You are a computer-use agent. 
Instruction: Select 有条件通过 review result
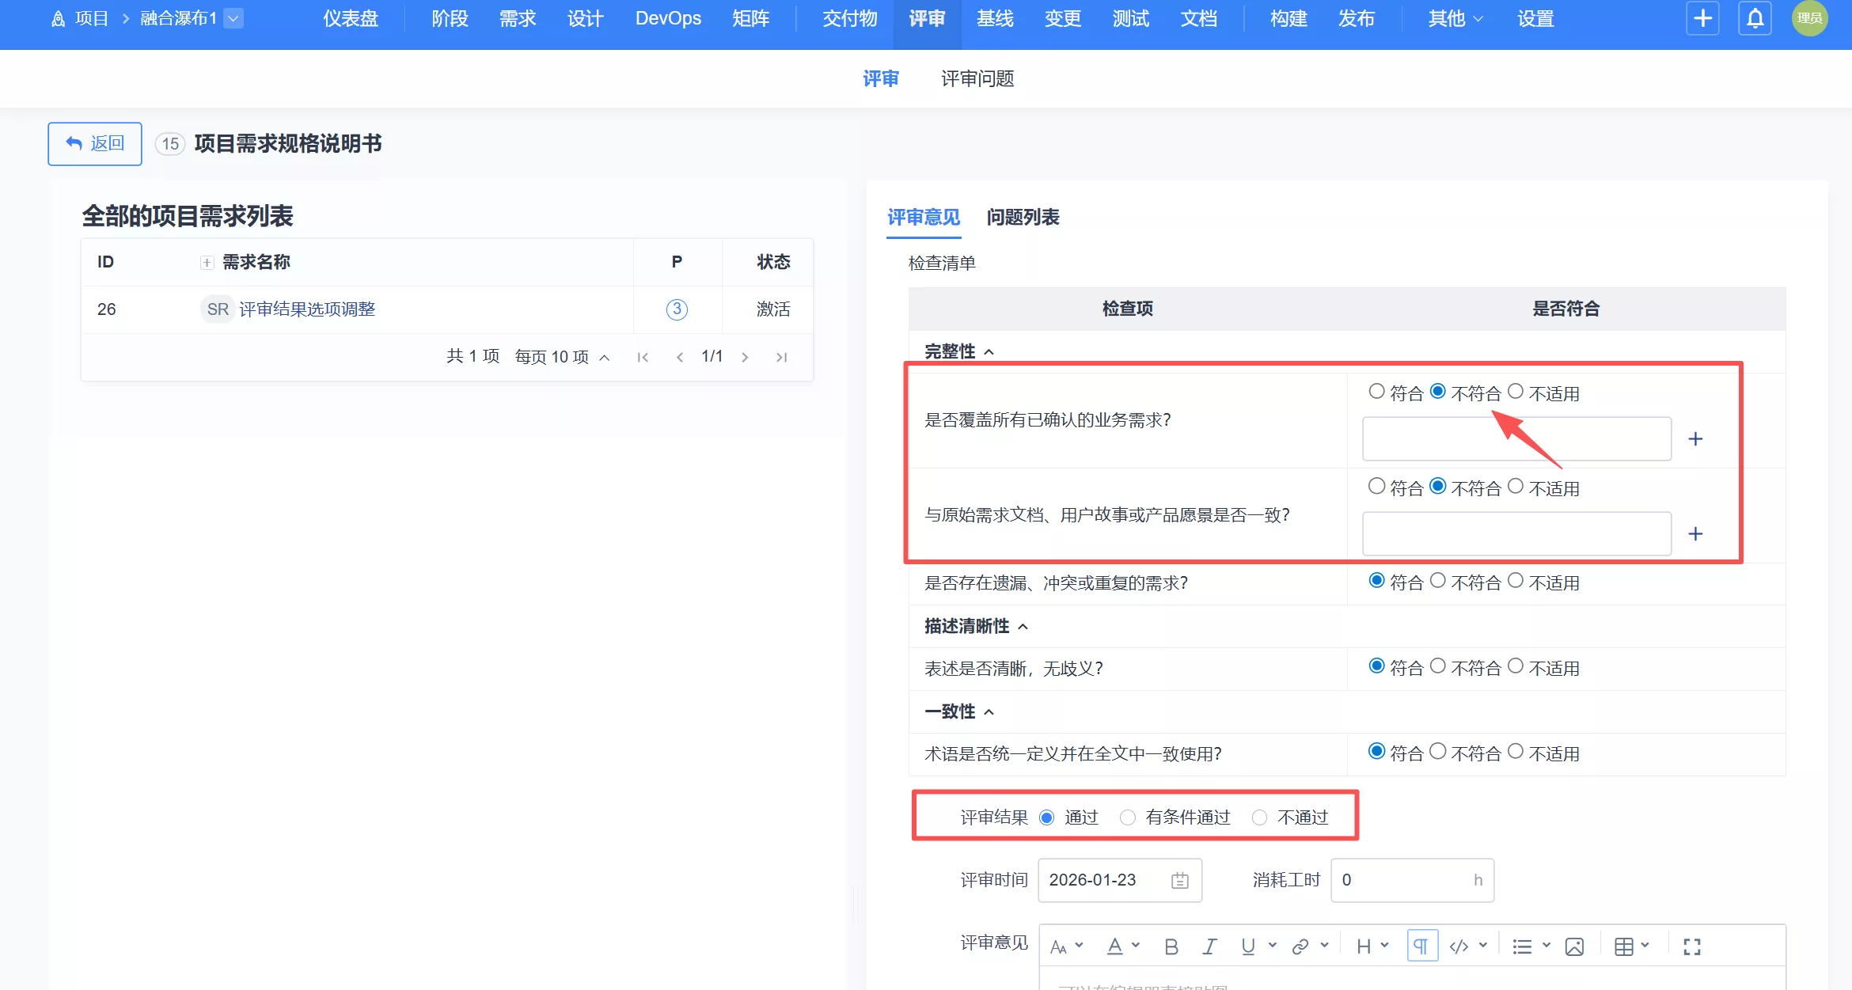(x=1128, y=817)
